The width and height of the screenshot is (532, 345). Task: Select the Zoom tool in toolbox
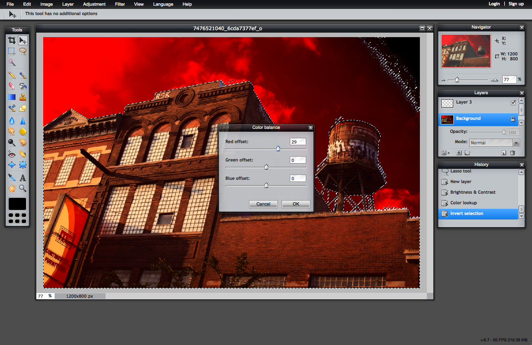point(23,188)
